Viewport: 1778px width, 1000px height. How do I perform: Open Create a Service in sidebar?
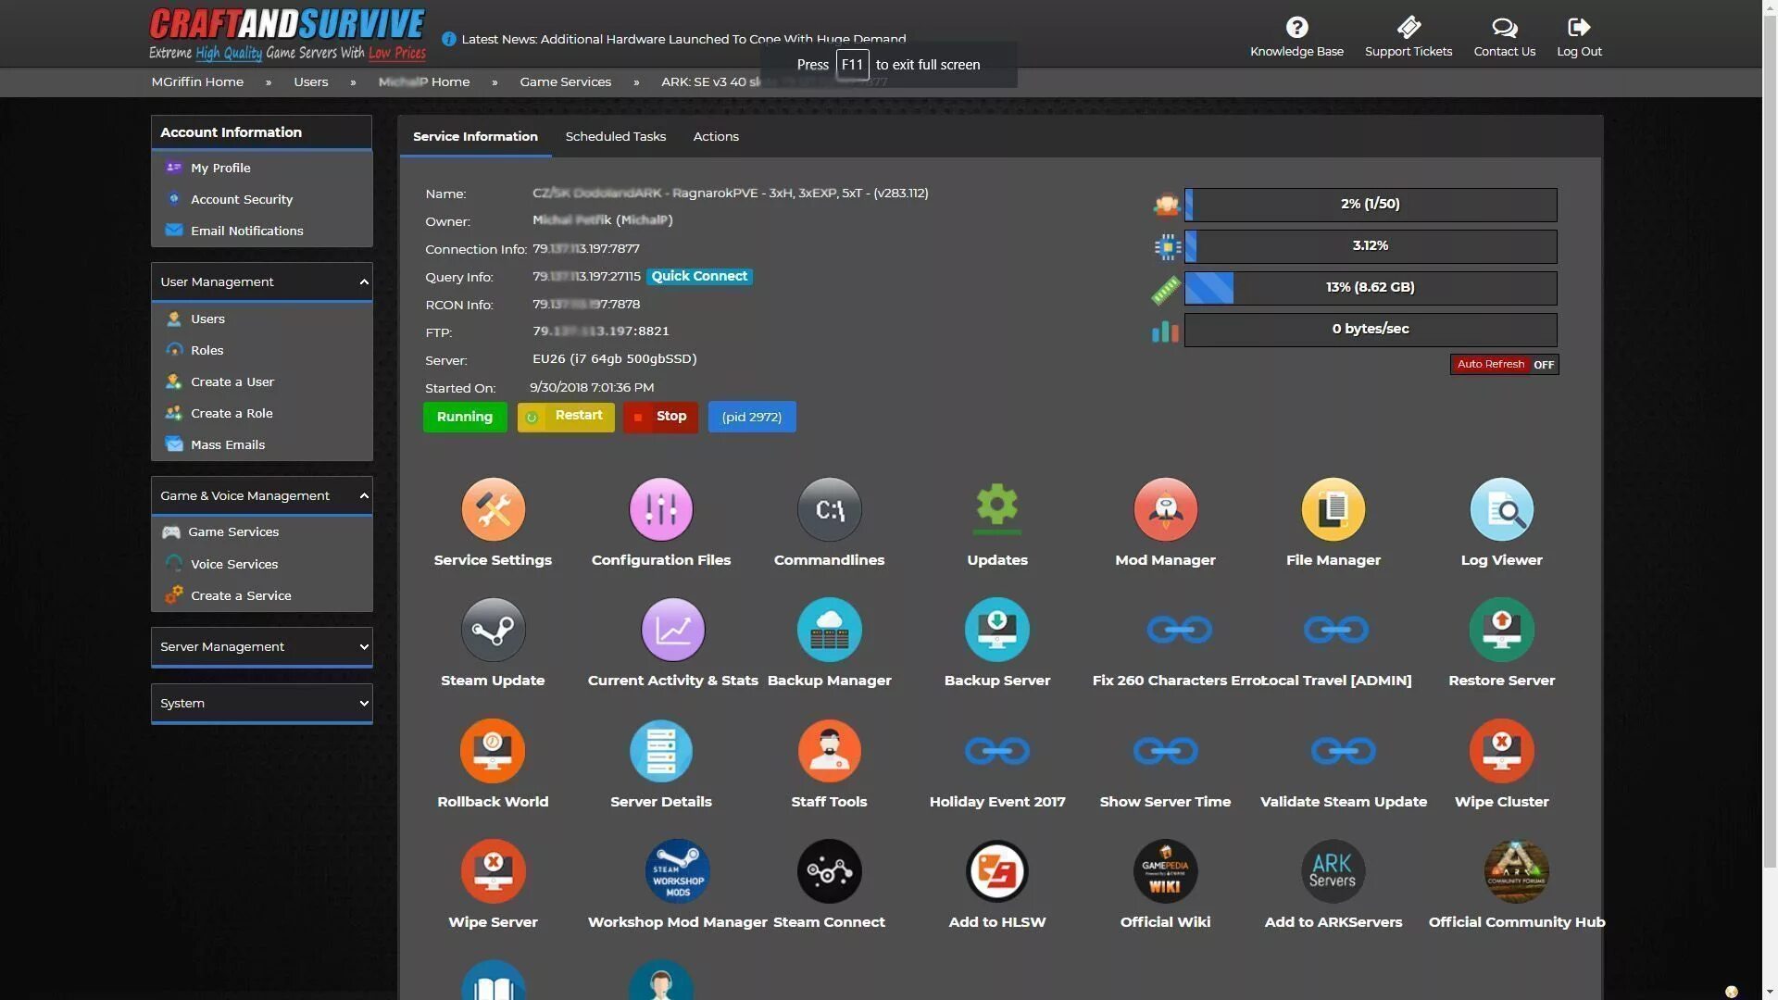coord(241,596)
